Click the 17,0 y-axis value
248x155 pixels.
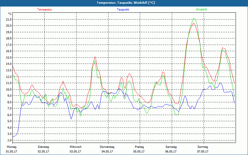(9, 45)
